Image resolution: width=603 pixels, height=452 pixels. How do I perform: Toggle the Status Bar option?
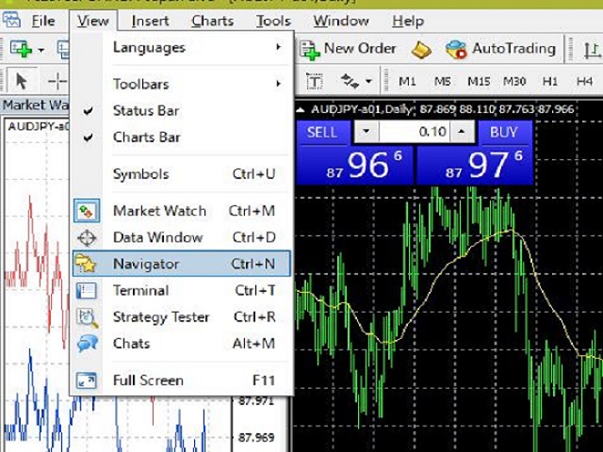coord(181,111)
